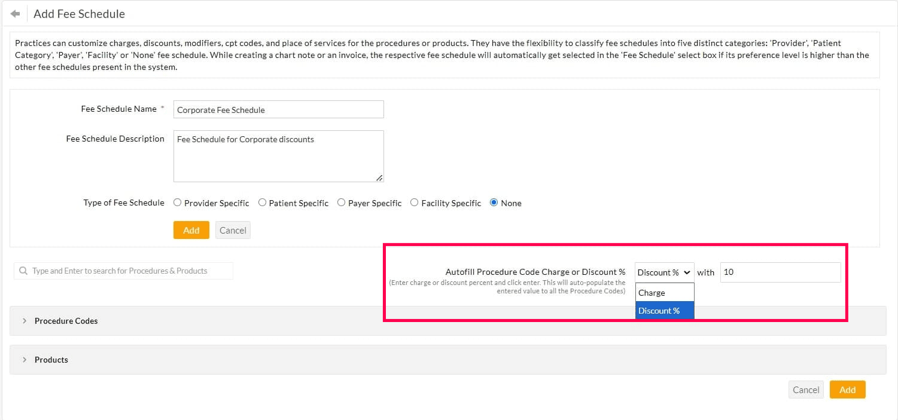The image size is (898, 420).
Task: Open the Autofill Charge or Discount dropdown
Action: pyautogui.click(x=664, y=272)
